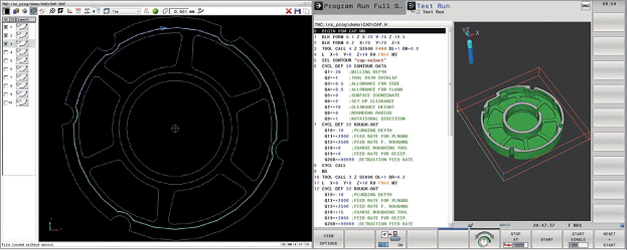The height and width of the screenshot is (250, 627).
Task: Select contour 1 thumbnail in list
Action: [x=22, y=27]
